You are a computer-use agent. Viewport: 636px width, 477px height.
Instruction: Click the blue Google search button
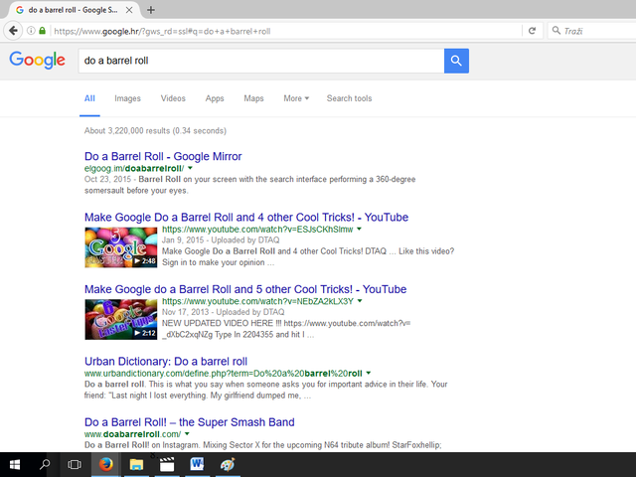coord(456,61)
